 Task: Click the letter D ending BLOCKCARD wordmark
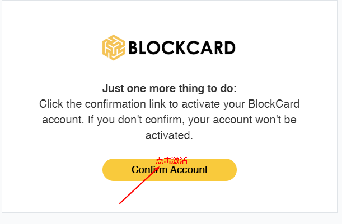tap(228, 48)
